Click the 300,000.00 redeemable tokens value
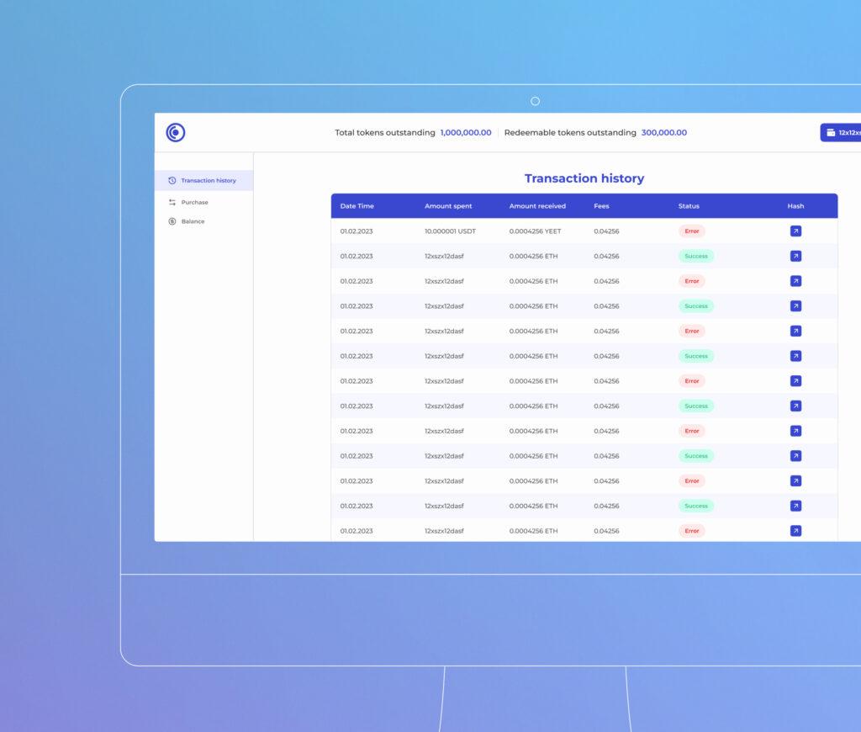 664,132
